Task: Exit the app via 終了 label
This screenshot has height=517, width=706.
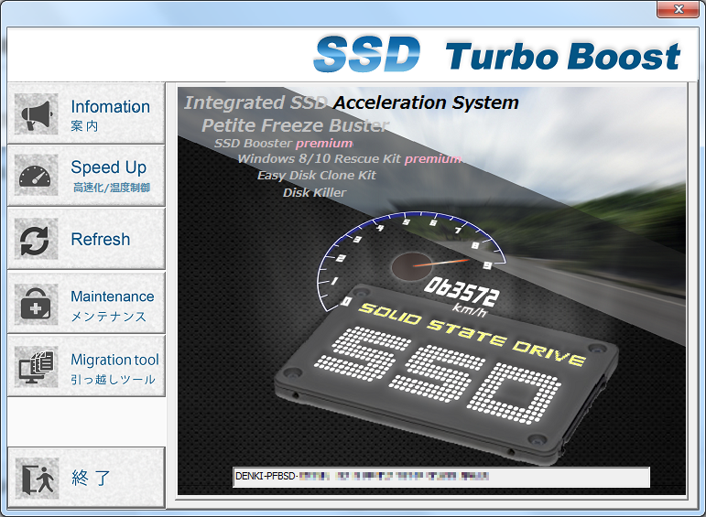Action: point(92,478)
